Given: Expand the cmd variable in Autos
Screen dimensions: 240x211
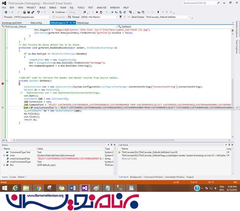Looking at the screenshot, I should pyautogui.click(x=3, y=155).
